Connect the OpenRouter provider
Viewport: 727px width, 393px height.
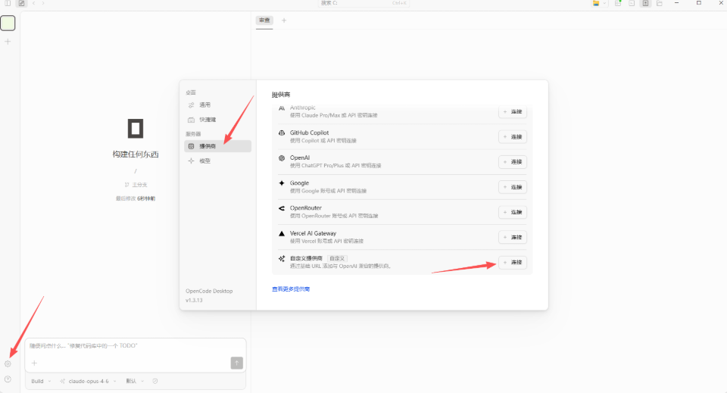pyautogui.click(x=513, y=212)
